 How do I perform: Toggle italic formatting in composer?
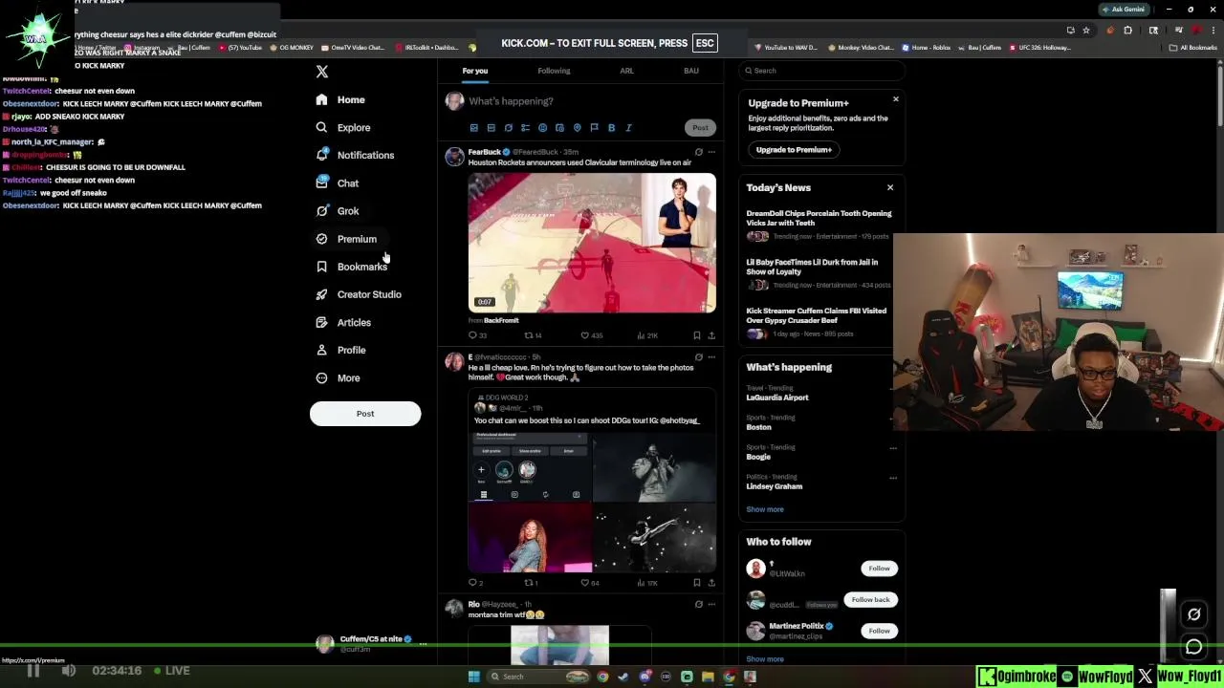(x=628, y=128)
